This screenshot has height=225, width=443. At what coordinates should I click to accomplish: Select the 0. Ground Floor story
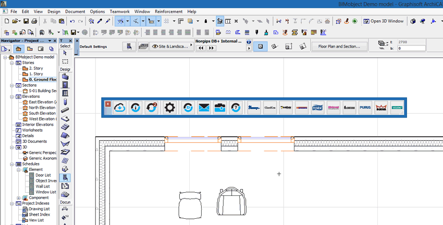click(43, 80)
